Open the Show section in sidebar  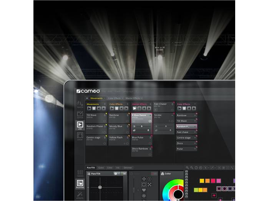(80, 136)
